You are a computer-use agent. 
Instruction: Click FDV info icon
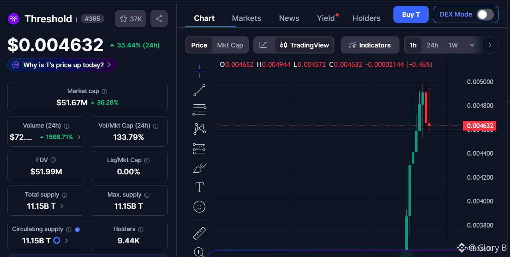[53, 160]
